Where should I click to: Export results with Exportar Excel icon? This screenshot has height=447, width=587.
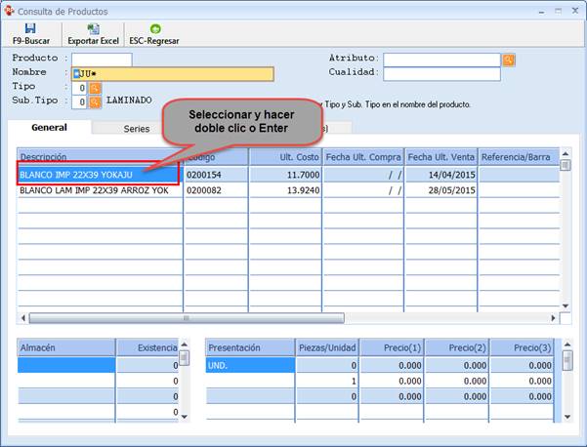pyautogui.click(x=93, y=29)
